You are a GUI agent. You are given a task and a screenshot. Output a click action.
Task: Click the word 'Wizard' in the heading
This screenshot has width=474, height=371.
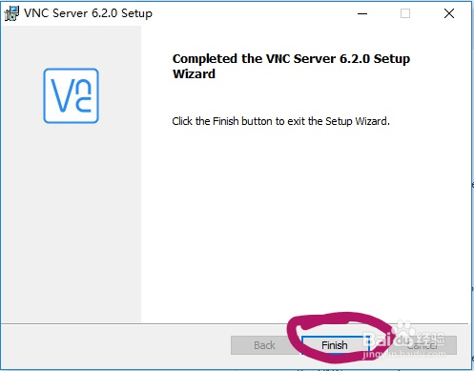click(194, 73)
